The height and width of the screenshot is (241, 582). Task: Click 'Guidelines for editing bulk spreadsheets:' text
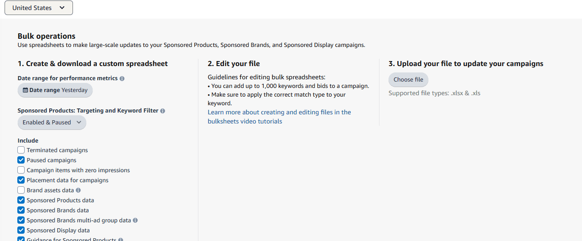(266, 77)
